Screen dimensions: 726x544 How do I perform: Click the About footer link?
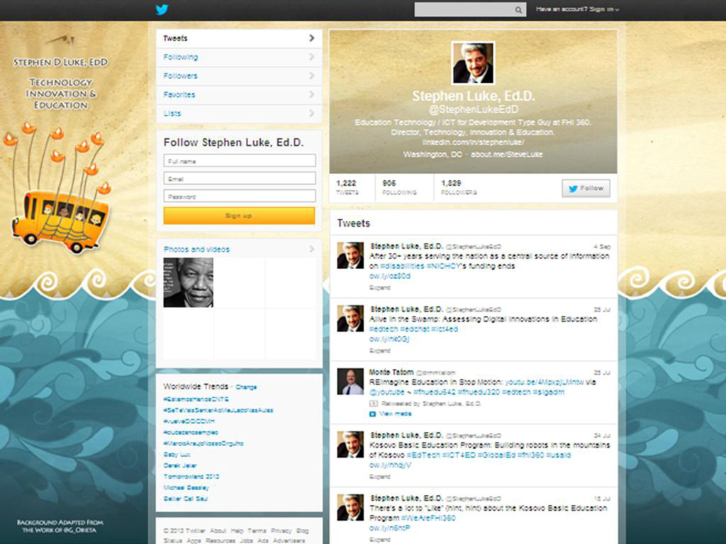[218, 531]
